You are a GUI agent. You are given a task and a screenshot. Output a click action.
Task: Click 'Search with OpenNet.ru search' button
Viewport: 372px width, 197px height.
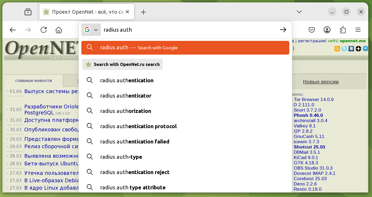(123, 64)
